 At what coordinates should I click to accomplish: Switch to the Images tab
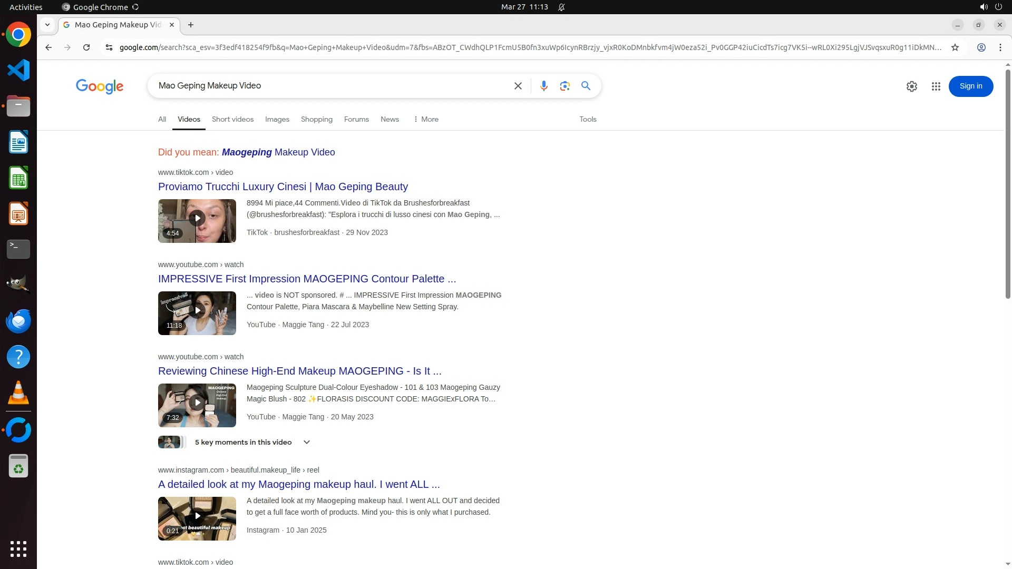[277, 119]
